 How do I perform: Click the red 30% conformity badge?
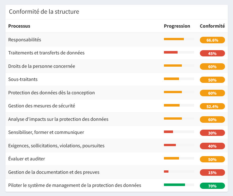[212, 133]
